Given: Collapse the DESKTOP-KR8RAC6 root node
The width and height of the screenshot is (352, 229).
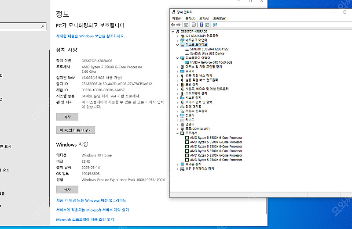Looking at the screenshot, I should tap(173, 32).
